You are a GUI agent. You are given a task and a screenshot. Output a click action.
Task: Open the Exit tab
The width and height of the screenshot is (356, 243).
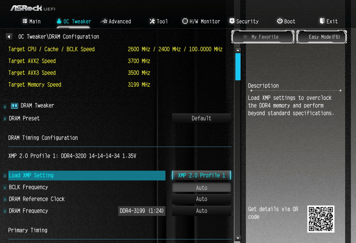point(329,21)
